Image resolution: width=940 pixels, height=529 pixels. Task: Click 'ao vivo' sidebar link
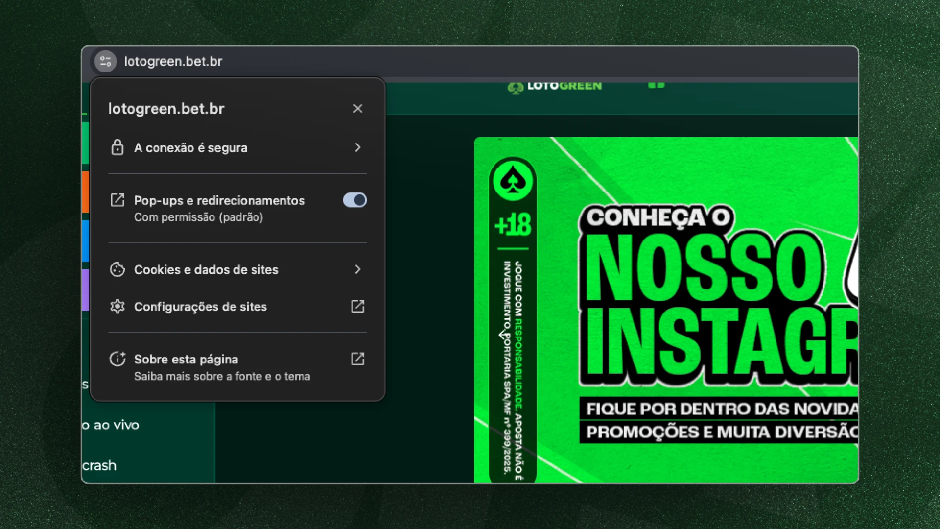pos(111,425)
